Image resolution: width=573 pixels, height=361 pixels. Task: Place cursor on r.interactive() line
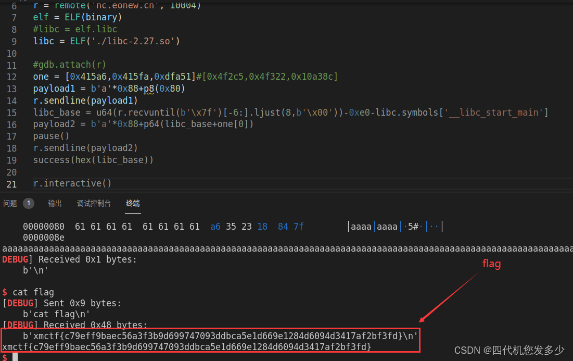pos(72,183)
